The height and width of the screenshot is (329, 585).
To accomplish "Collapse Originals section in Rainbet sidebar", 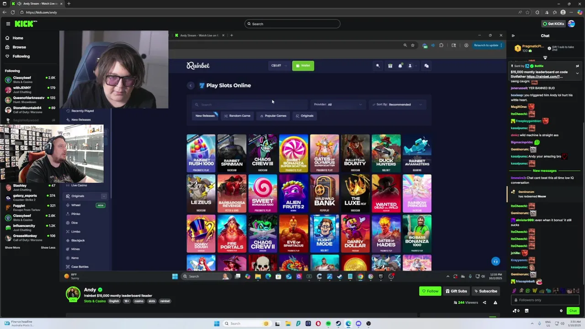I will pyautogui.click(x=104, y=196).
